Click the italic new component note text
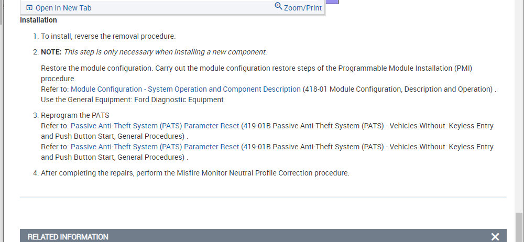Screen dimensions: 524x242 tap(165, 52)
